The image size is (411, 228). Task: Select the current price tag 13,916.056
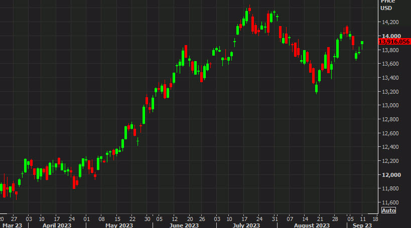(x=394, y=42)
